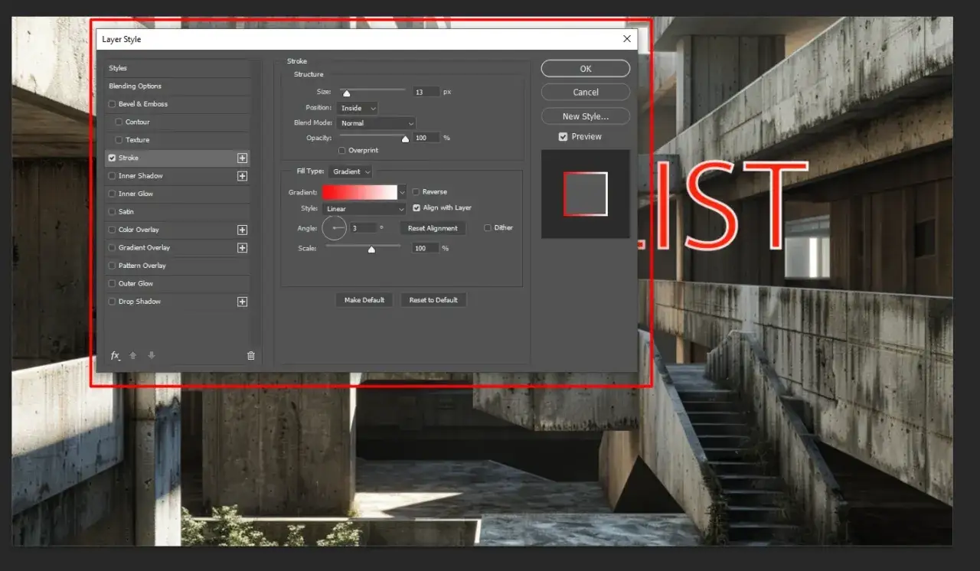Add another Gradient Overlay with plus icon
980x571 pixels.
[242, 248]
